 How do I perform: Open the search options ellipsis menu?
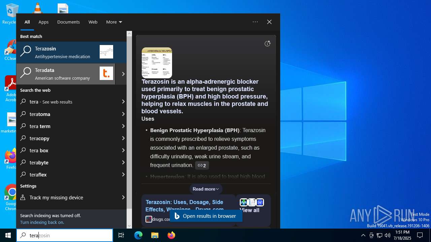pyautogui.click(x=255, y=22)
